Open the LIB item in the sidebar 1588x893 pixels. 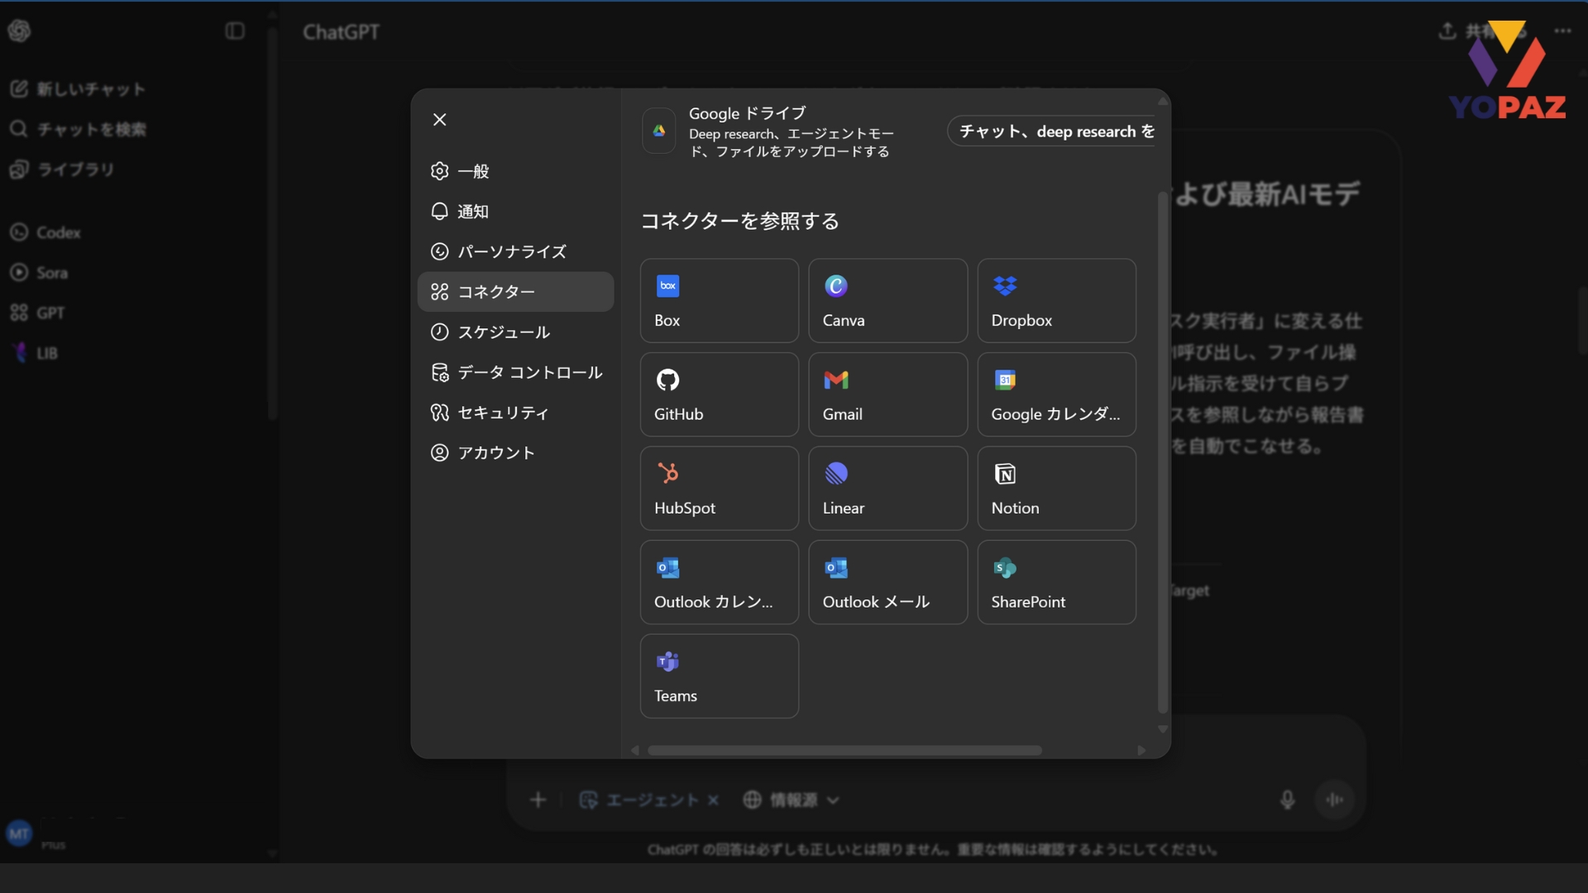(x=35, y=353)
